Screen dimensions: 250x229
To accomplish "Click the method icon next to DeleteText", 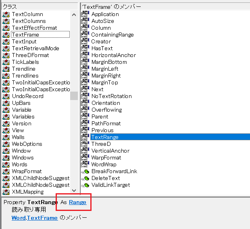I will pos(85,178).
